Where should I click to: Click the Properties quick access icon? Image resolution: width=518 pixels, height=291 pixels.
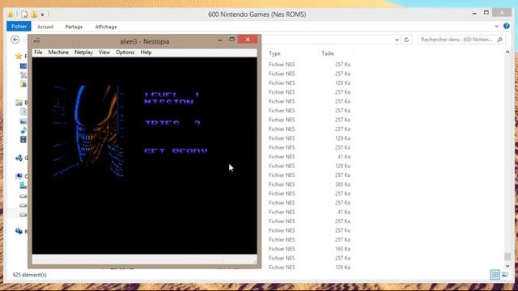click(x=24, y=15)
